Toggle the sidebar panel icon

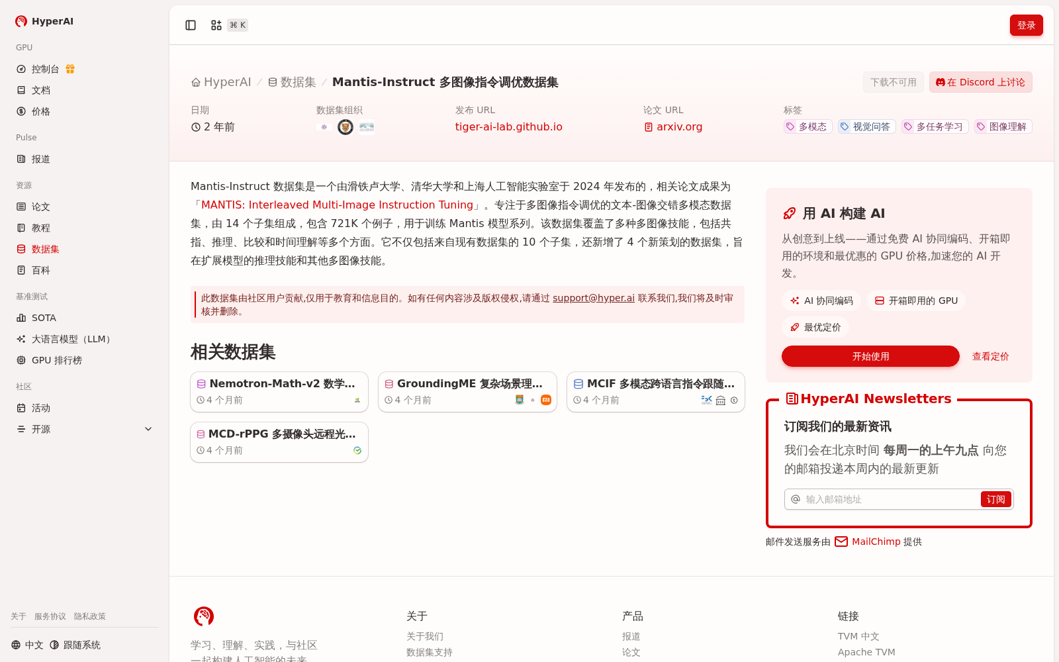(x=191, y=25)
